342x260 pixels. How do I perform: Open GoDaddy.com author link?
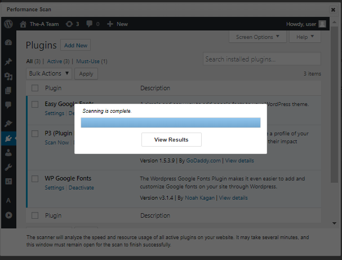click(x=203, y=161)
